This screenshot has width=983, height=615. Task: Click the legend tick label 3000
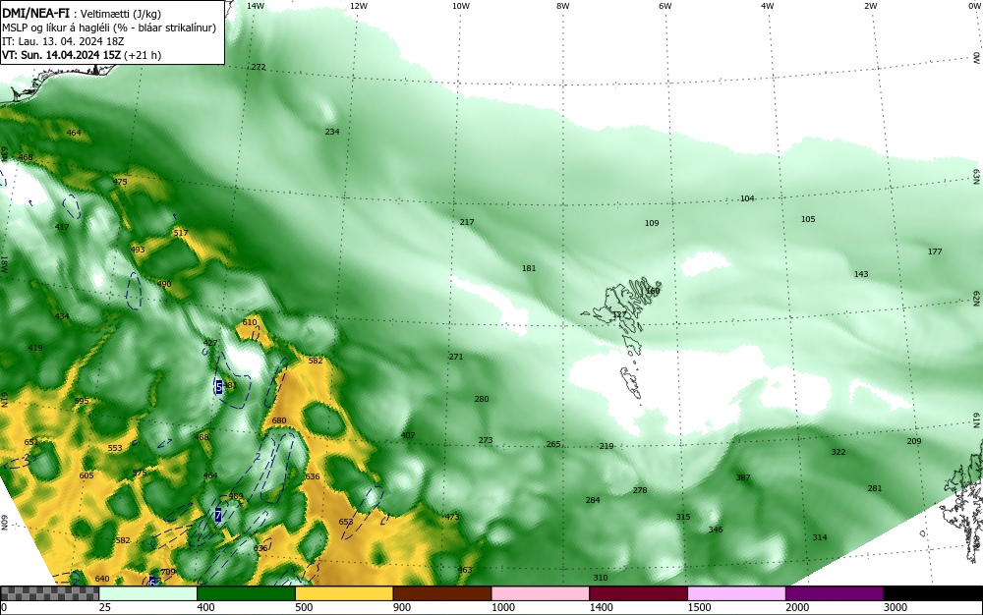click(x=896, y=607)
